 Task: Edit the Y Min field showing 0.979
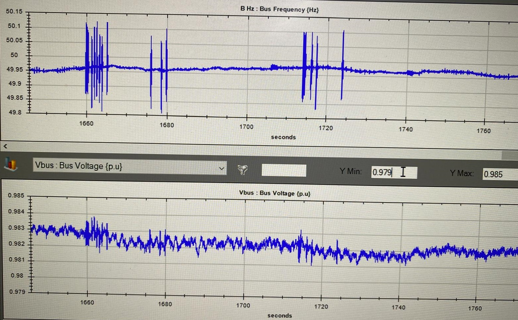click(394, 172)
